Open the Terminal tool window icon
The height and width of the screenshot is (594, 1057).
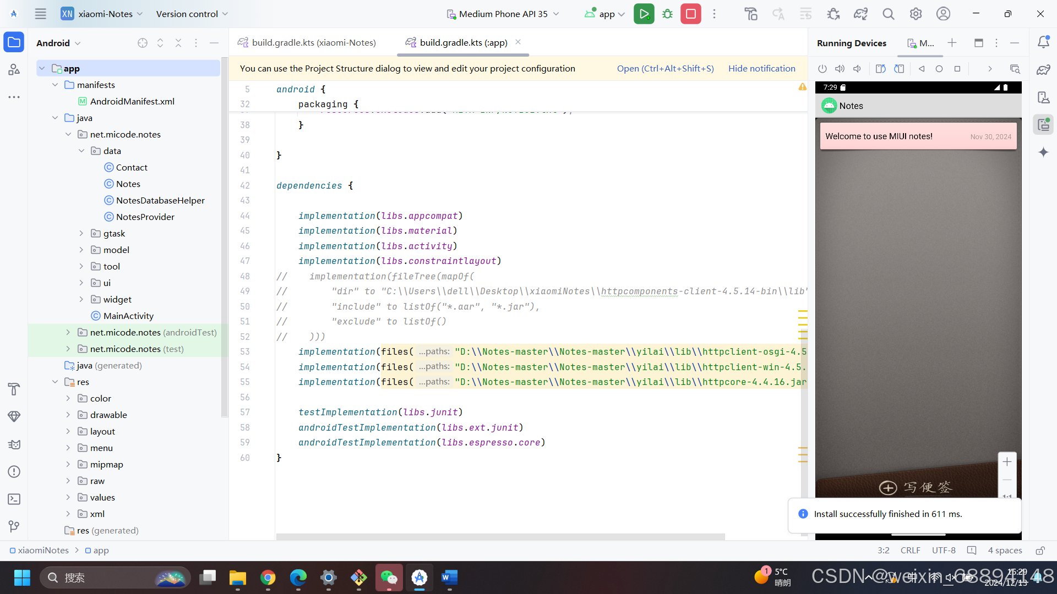14,499
